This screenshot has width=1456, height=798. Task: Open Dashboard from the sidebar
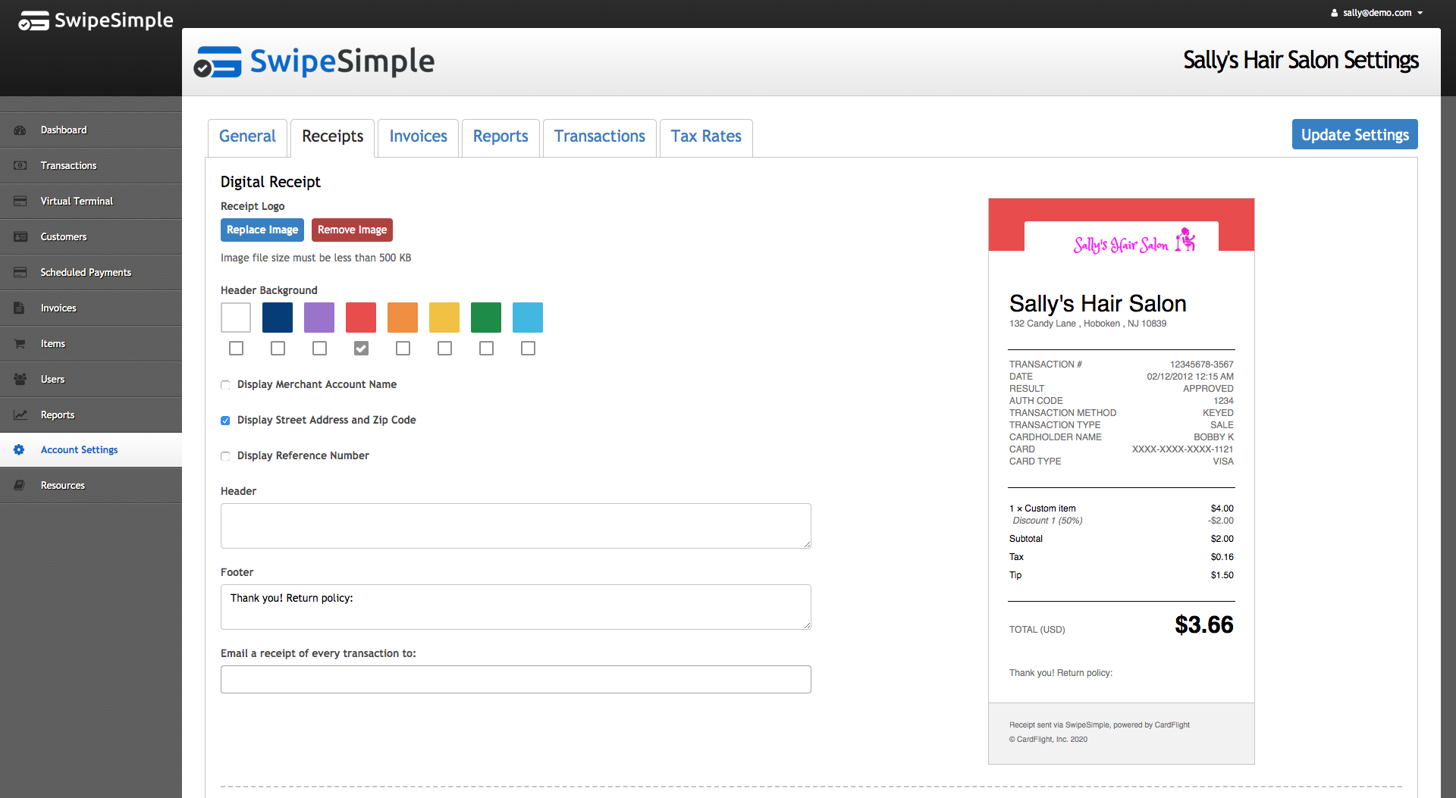click(x=64, y=130)
